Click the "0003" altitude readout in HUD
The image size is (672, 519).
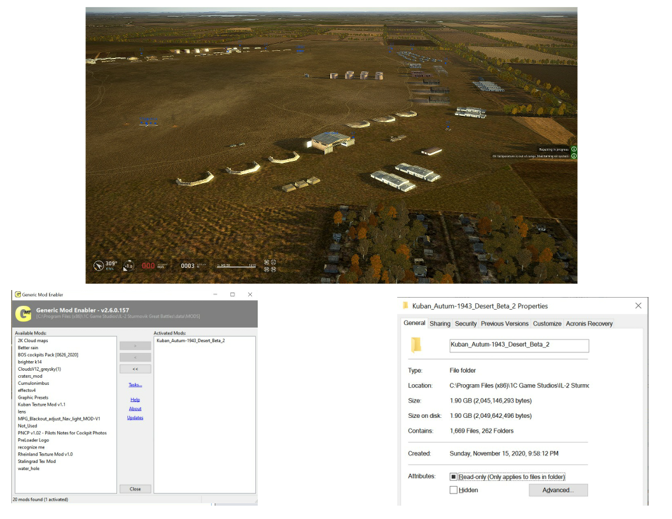click(188, 266)
